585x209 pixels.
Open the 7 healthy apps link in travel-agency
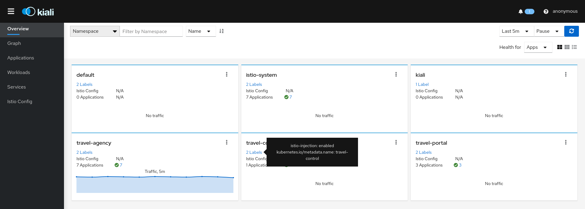click(121, 165)
